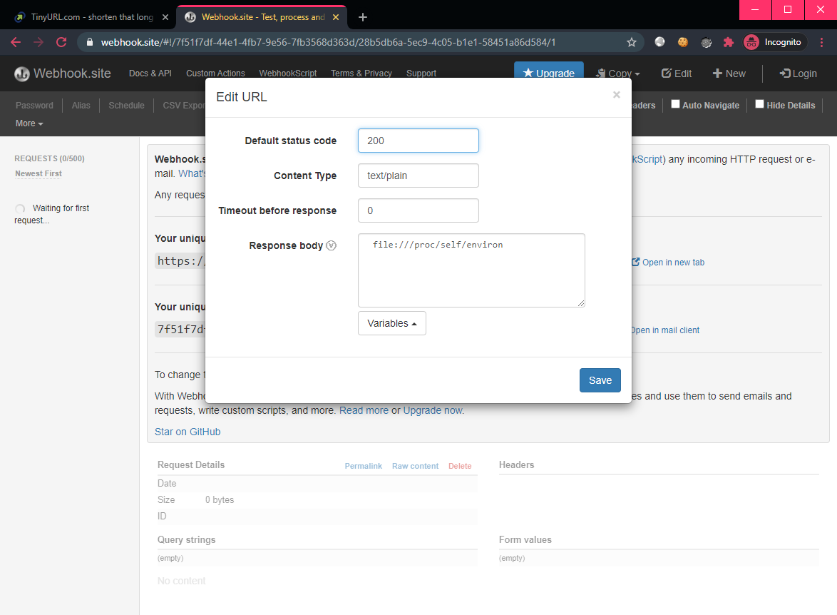Click the cookie extension icon
837x615 pixels.
coord(682,42)
